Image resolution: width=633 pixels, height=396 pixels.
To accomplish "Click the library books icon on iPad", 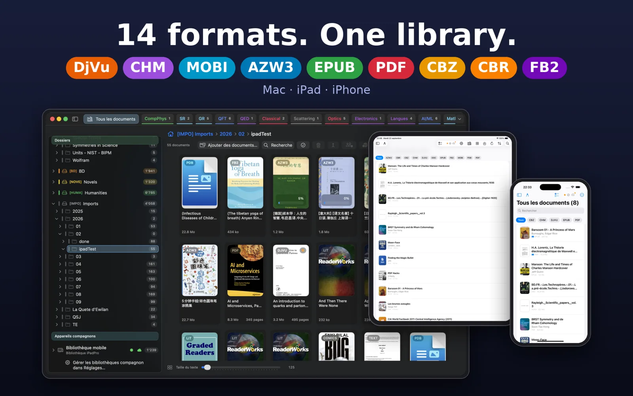I will pyautogui.click(x=469, y=143).
